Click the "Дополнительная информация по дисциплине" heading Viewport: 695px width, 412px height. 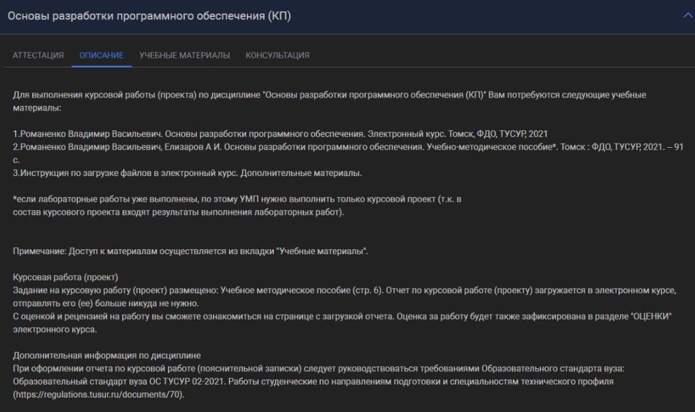pos(107,356)
